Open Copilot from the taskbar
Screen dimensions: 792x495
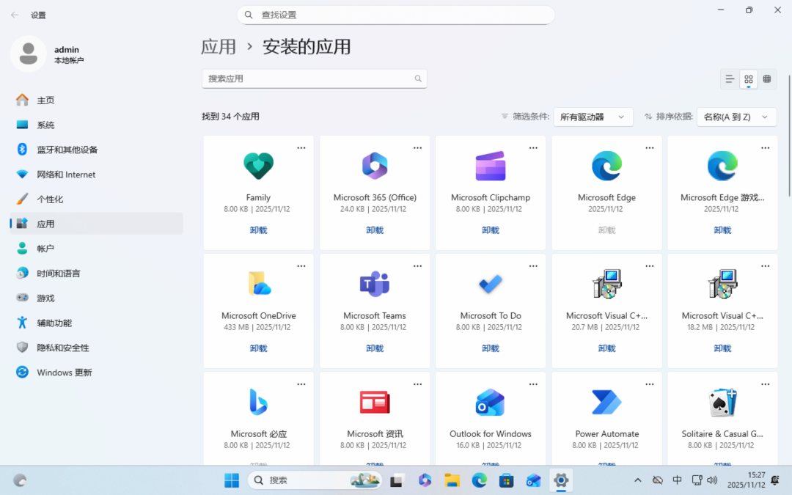pos(425,480)
